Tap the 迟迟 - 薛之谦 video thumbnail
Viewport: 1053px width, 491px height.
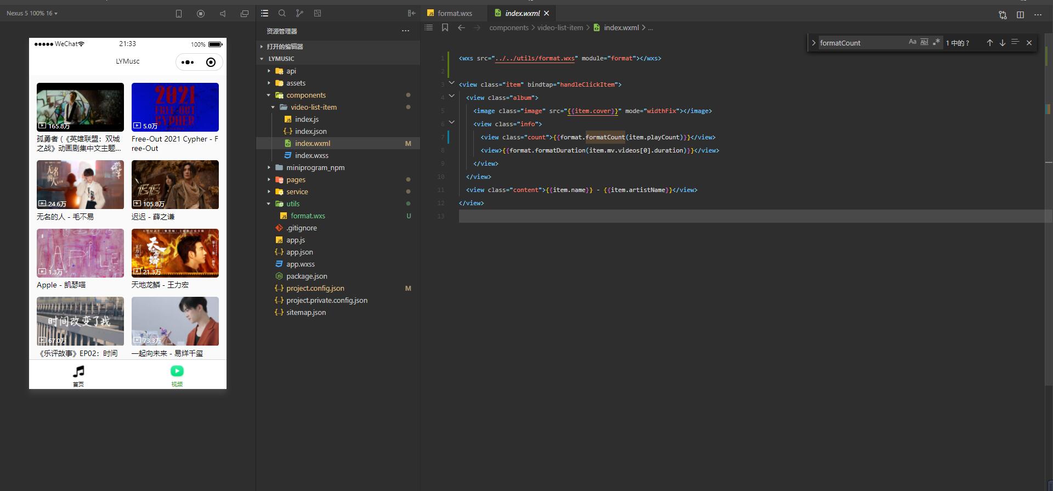175,184
